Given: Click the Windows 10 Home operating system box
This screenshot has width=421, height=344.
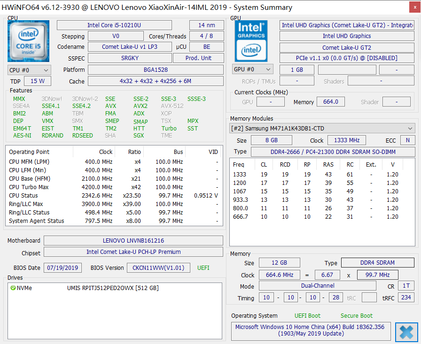Looking at the screenshot, I should tap(310, 330).
